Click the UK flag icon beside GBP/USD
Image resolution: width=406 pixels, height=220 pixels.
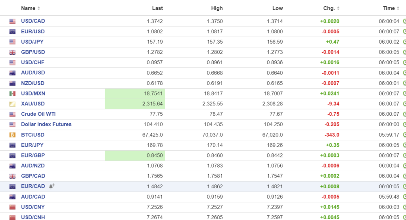pos(12,52)
